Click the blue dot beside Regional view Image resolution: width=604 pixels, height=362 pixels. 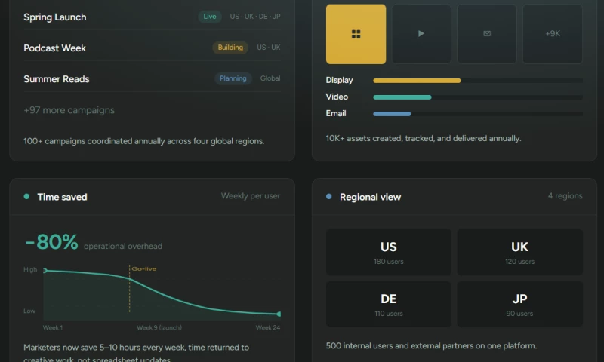pyautogui.click(x=328, y=196)
